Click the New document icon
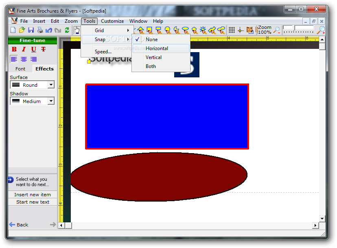This screenshot has width=337, height=248. pos(13,30)
